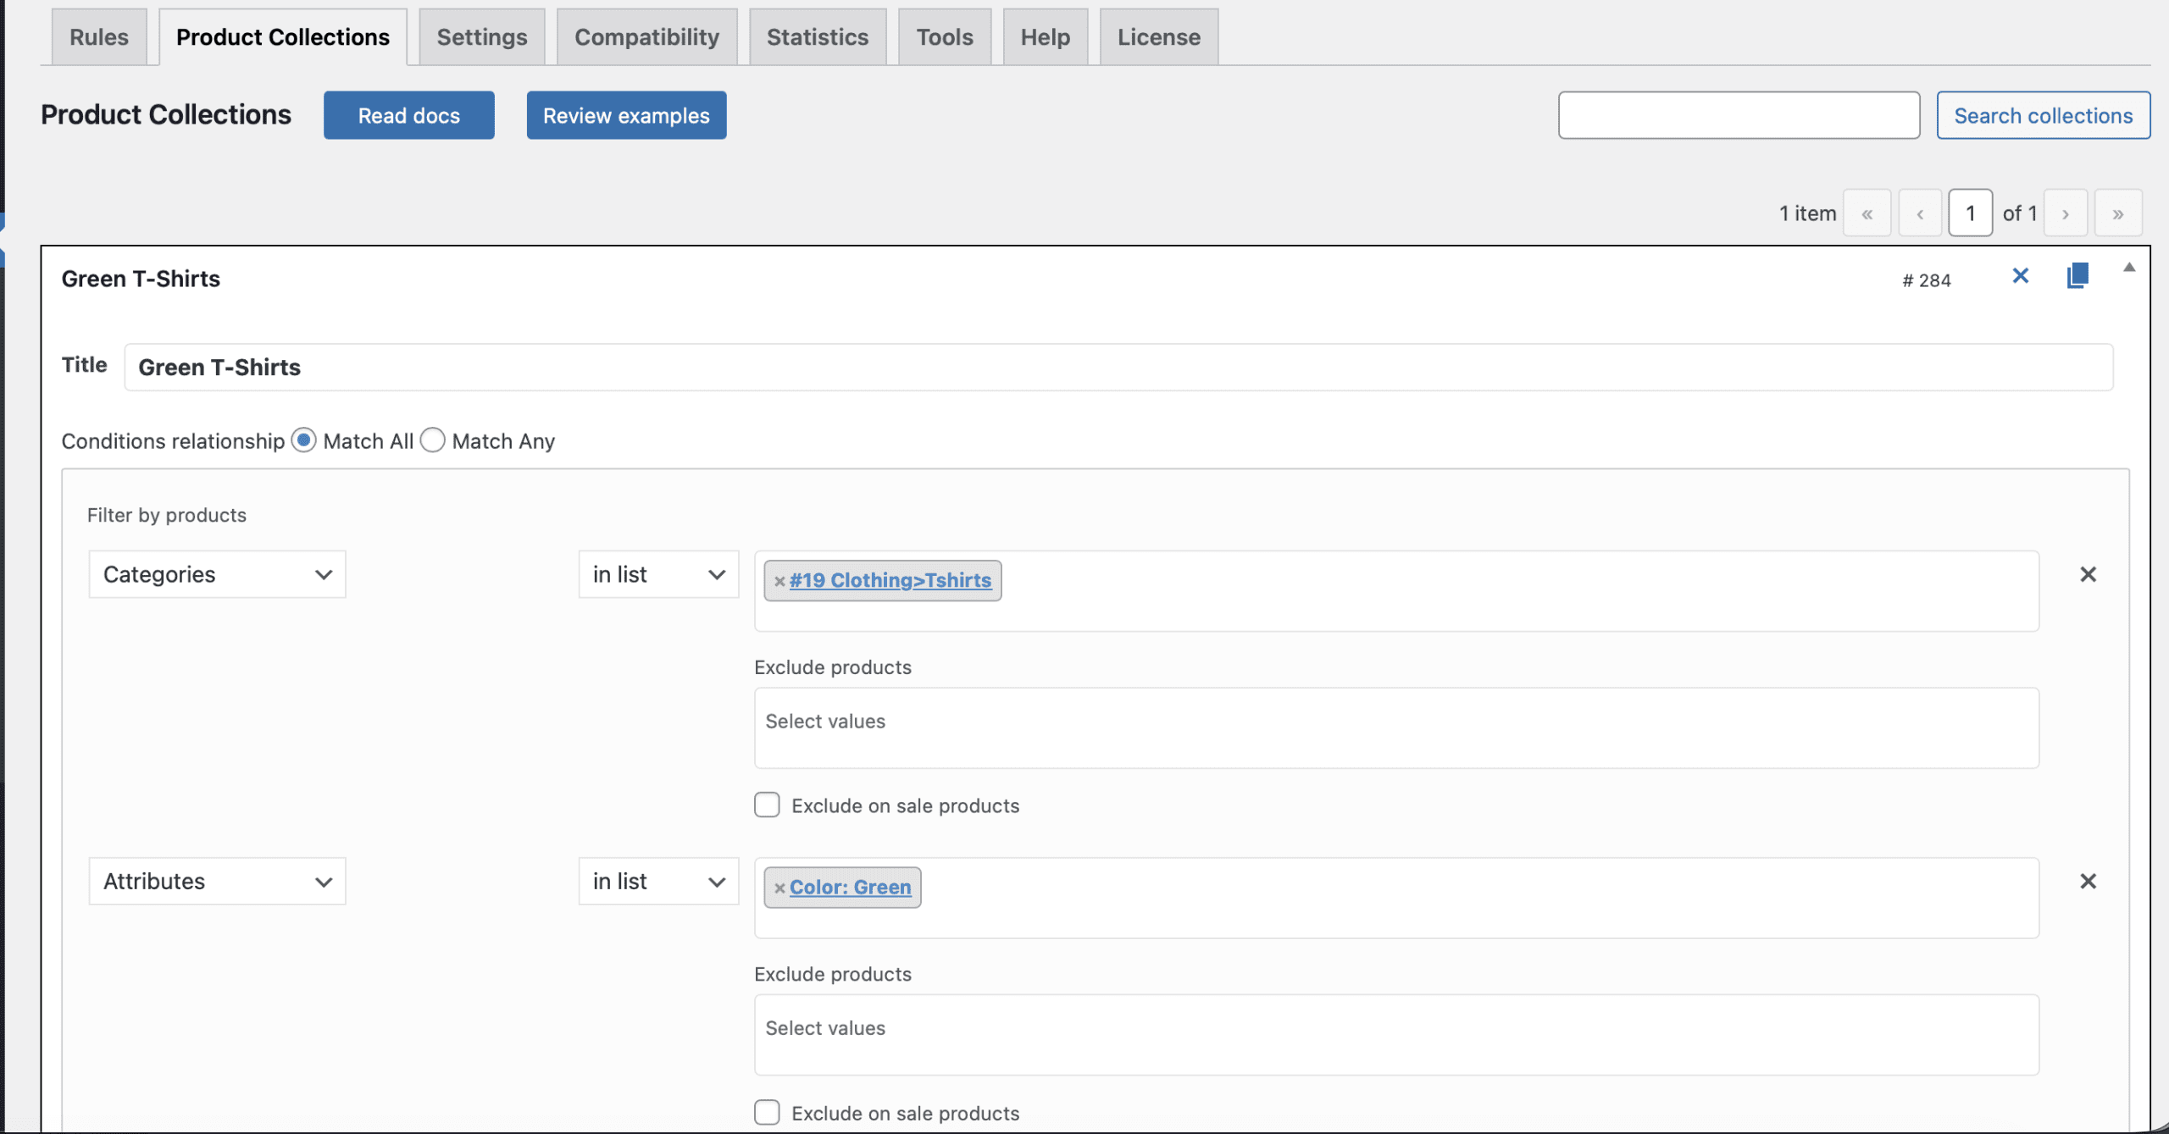Viewport: 2169px width, 1134px height.
Task: Enable Exclude on sale products under Categories
Action: (x=767, y=805)
